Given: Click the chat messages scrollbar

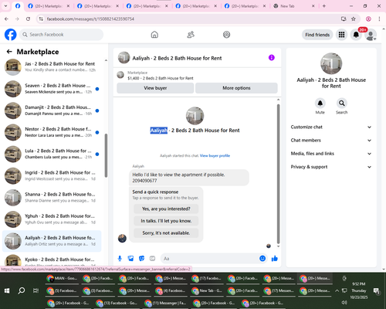Looking at the screenshot, I should [278, 174].
